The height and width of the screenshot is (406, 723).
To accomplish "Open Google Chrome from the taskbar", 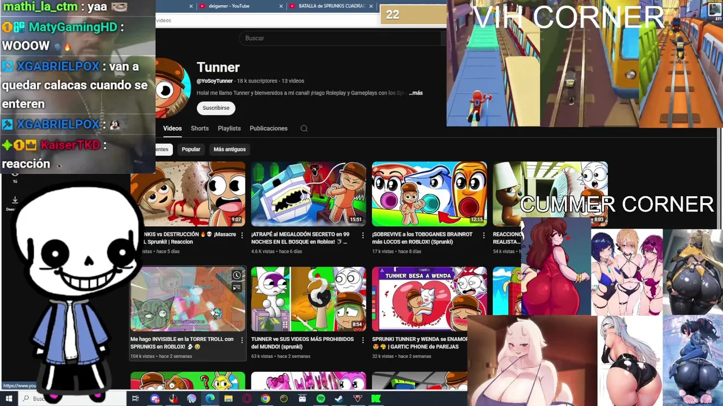I will tap(265, 399).
